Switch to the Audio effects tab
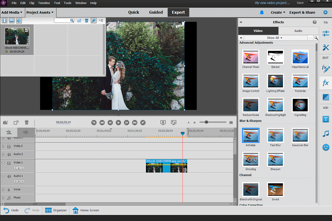This screenshot has width=332, height=221. 298,31
